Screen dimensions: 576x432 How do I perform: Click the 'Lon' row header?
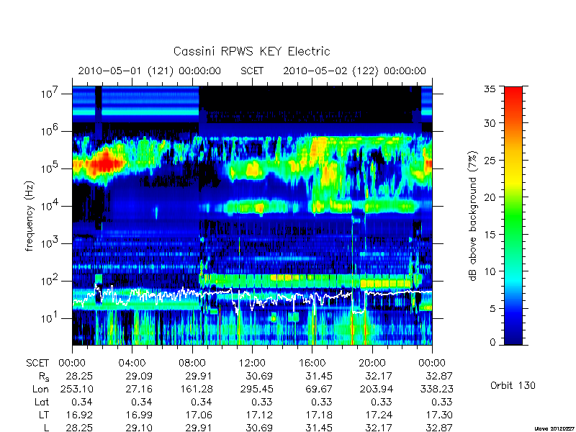coord(41,389)
